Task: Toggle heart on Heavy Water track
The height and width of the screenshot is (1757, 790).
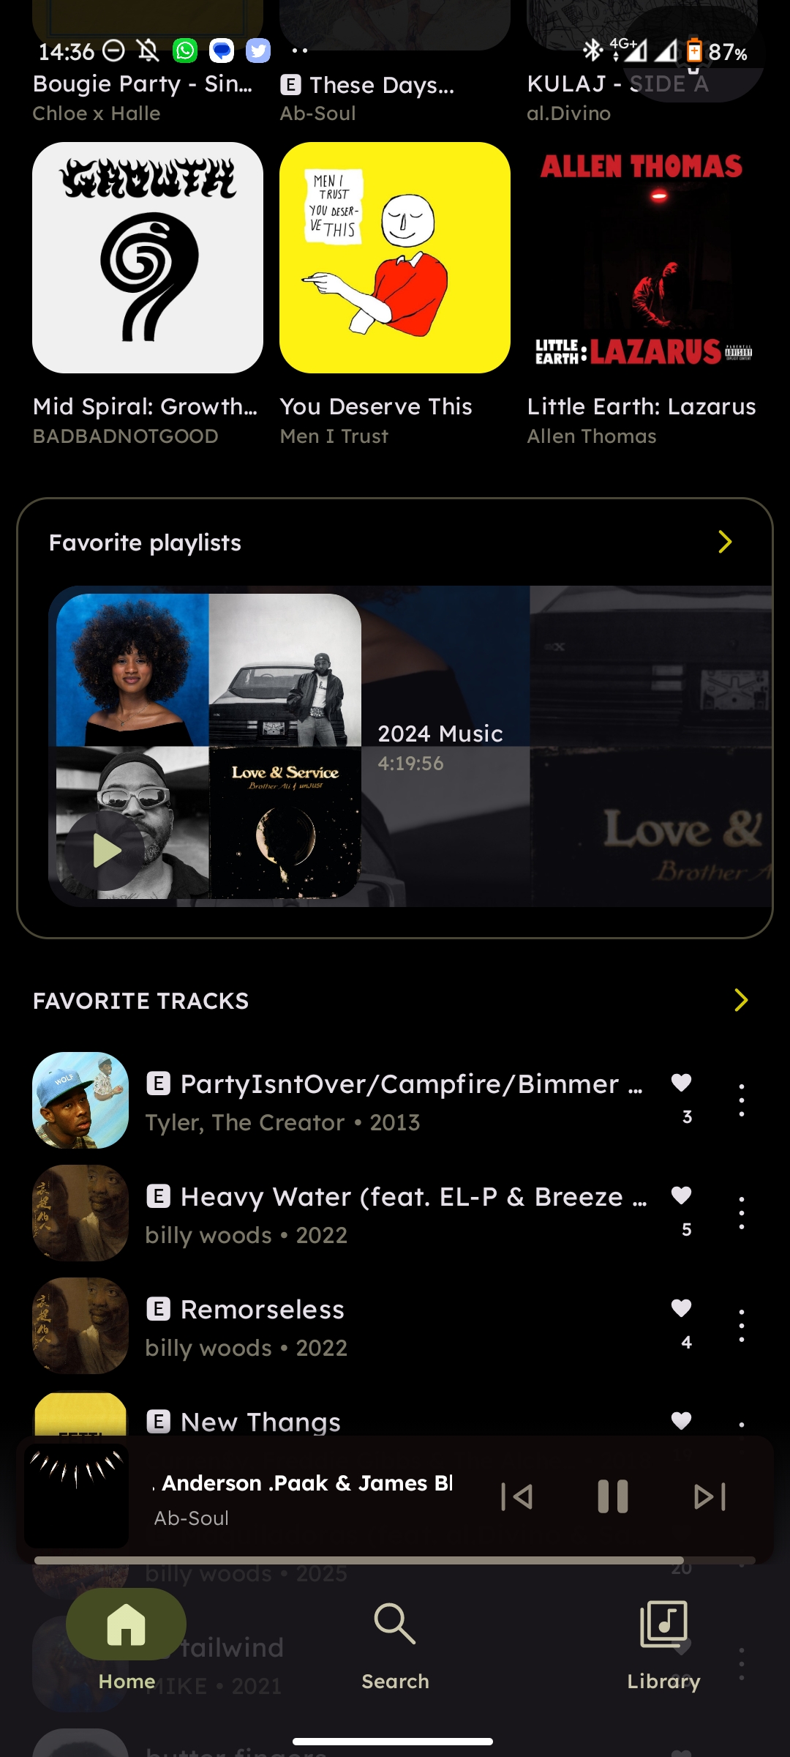Action: pyautogui.click(x=682, y=1195)
